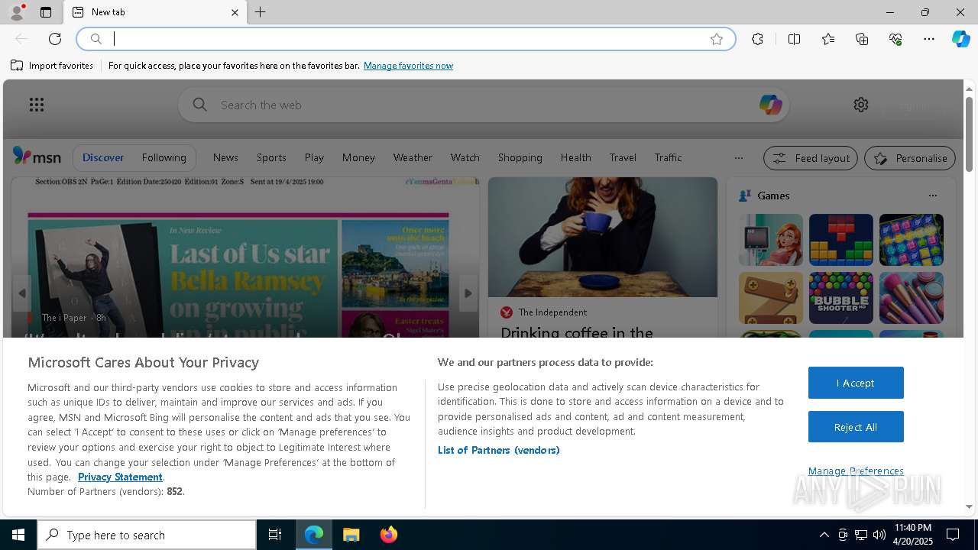Open the Edge profile icon
Viewport: 978px width, 550px height.
click(x=16, y=12)
